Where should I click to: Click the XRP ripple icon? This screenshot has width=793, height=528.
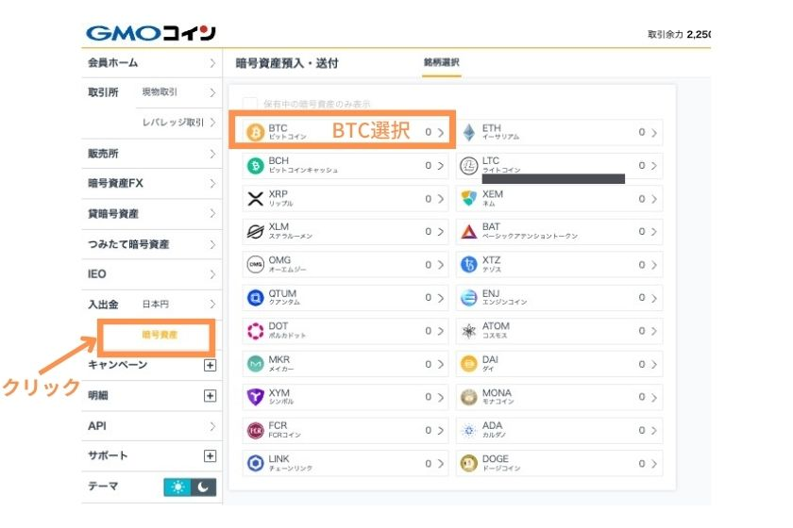pyautogui.click(x=256, y=199)
